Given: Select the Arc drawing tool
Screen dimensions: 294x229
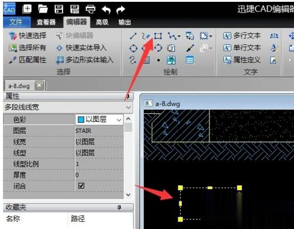Looking at the screenshot, I should [158, 48].
